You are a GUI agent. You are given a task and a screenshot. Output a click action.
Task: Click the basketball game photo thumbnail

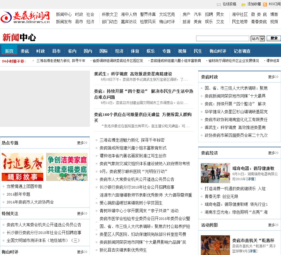pyautogui.click(x=215, y=245)
